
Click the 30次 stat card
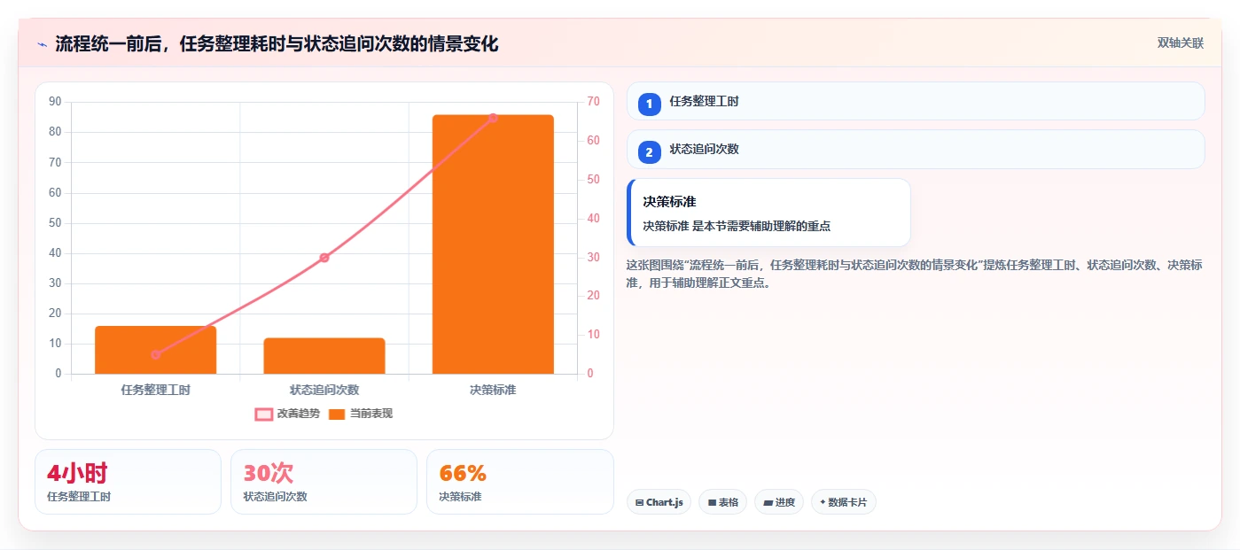click(324, 482)
